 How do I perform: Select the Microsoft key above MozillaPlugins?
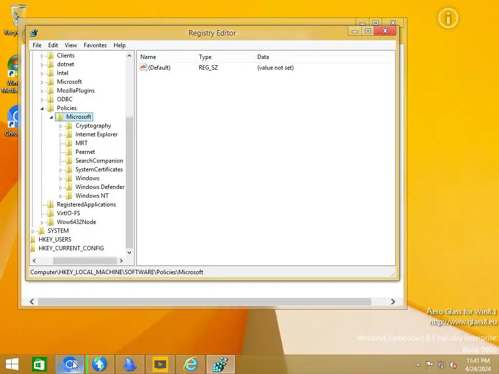click(x=69, y=82)
